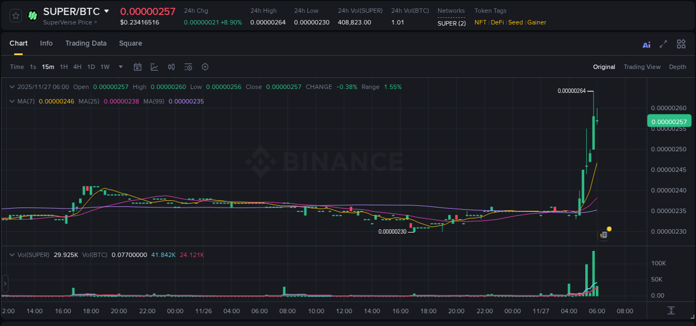The width and height of the screenshot is (696, 326).
Task: Collapse the Vol(SUPER) panel chevron
Action: tap(12, 254)
